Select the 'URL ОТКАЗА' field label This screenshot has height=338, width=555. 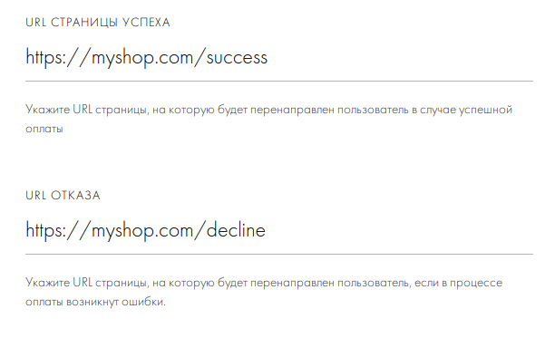coord(63,196)
